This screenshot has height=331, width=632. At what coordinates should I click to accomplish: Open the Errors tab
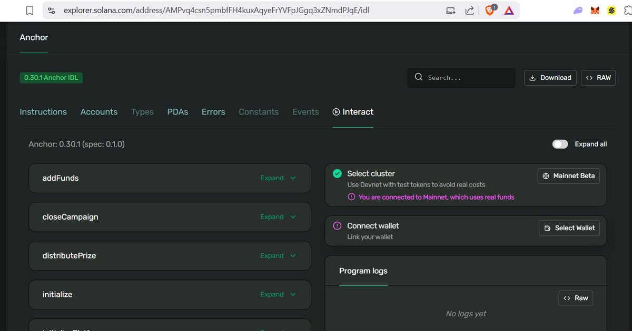pyautogui.click(x=213, y=112)
